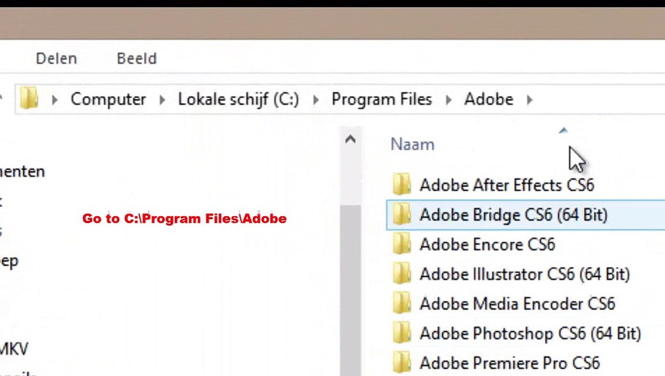Viewport: 665px width, 376px height.
Task: Select the Adobe Premiere Pro CS6 folder icon
Action: (402, 363)
